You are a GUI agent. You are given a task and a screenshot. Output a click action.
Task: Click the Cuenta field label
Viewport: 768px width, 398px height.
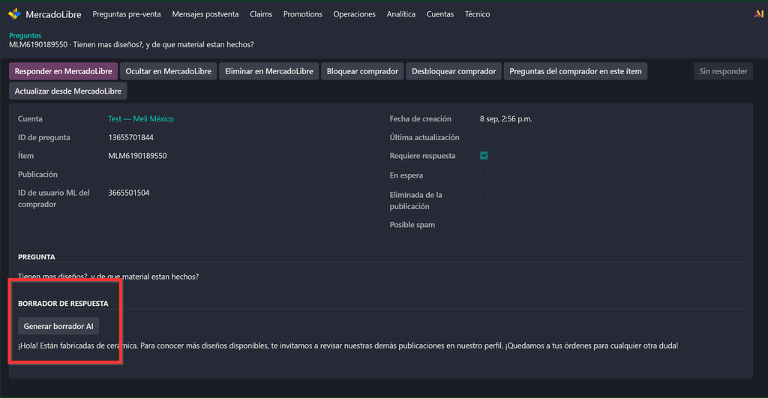[x=30, y=118]
